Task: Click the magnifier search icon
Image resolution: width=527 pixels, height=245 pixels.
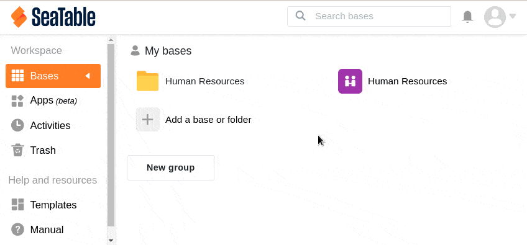Action: (x=300, y=16)
